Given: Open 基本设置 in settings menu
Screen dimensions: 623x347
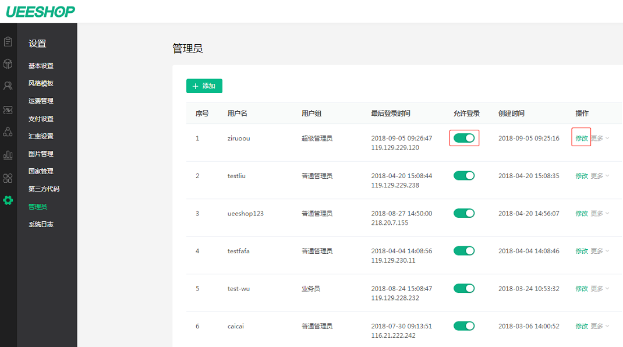Looking at the screenshot, I should (x=41, y=66).
